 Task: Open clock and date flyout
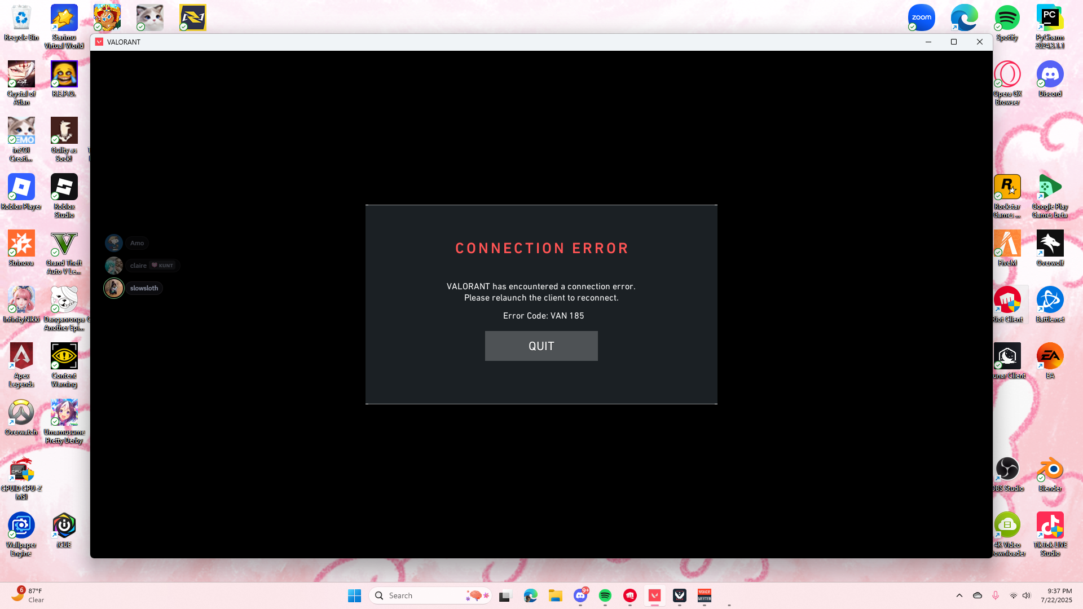(x=1056, y=595)
